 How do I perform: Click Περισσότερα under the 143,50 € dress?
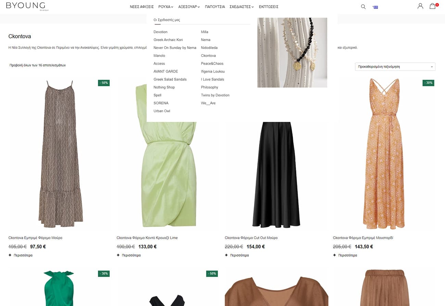pos(348,255)
